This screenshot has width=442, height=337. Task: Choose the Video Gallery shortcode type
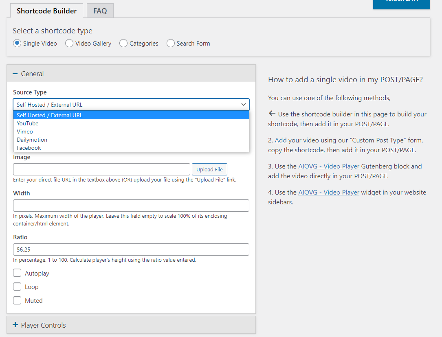point(69,43)
